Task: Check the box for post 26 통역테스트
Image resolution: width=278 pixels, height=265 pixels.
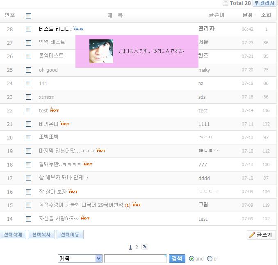Action: tap(28, 57)
